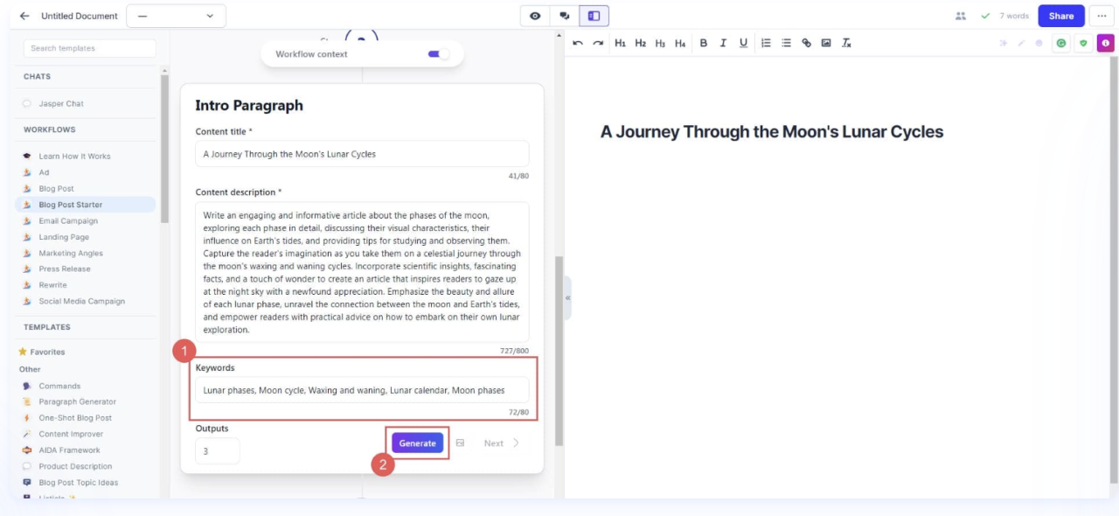Apply Heading 1 style
Image resolution: width=1119 pixels, height=516 pixels.
(620, 42)
